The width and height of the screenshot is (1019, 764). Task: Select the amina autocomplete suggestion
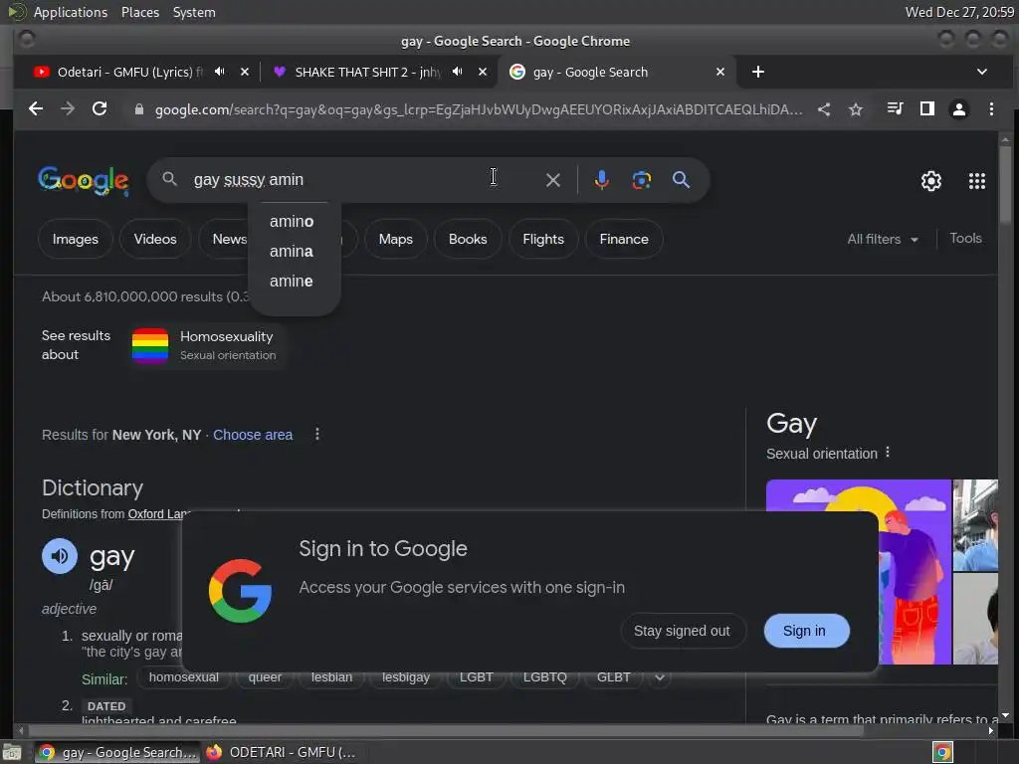294,252
